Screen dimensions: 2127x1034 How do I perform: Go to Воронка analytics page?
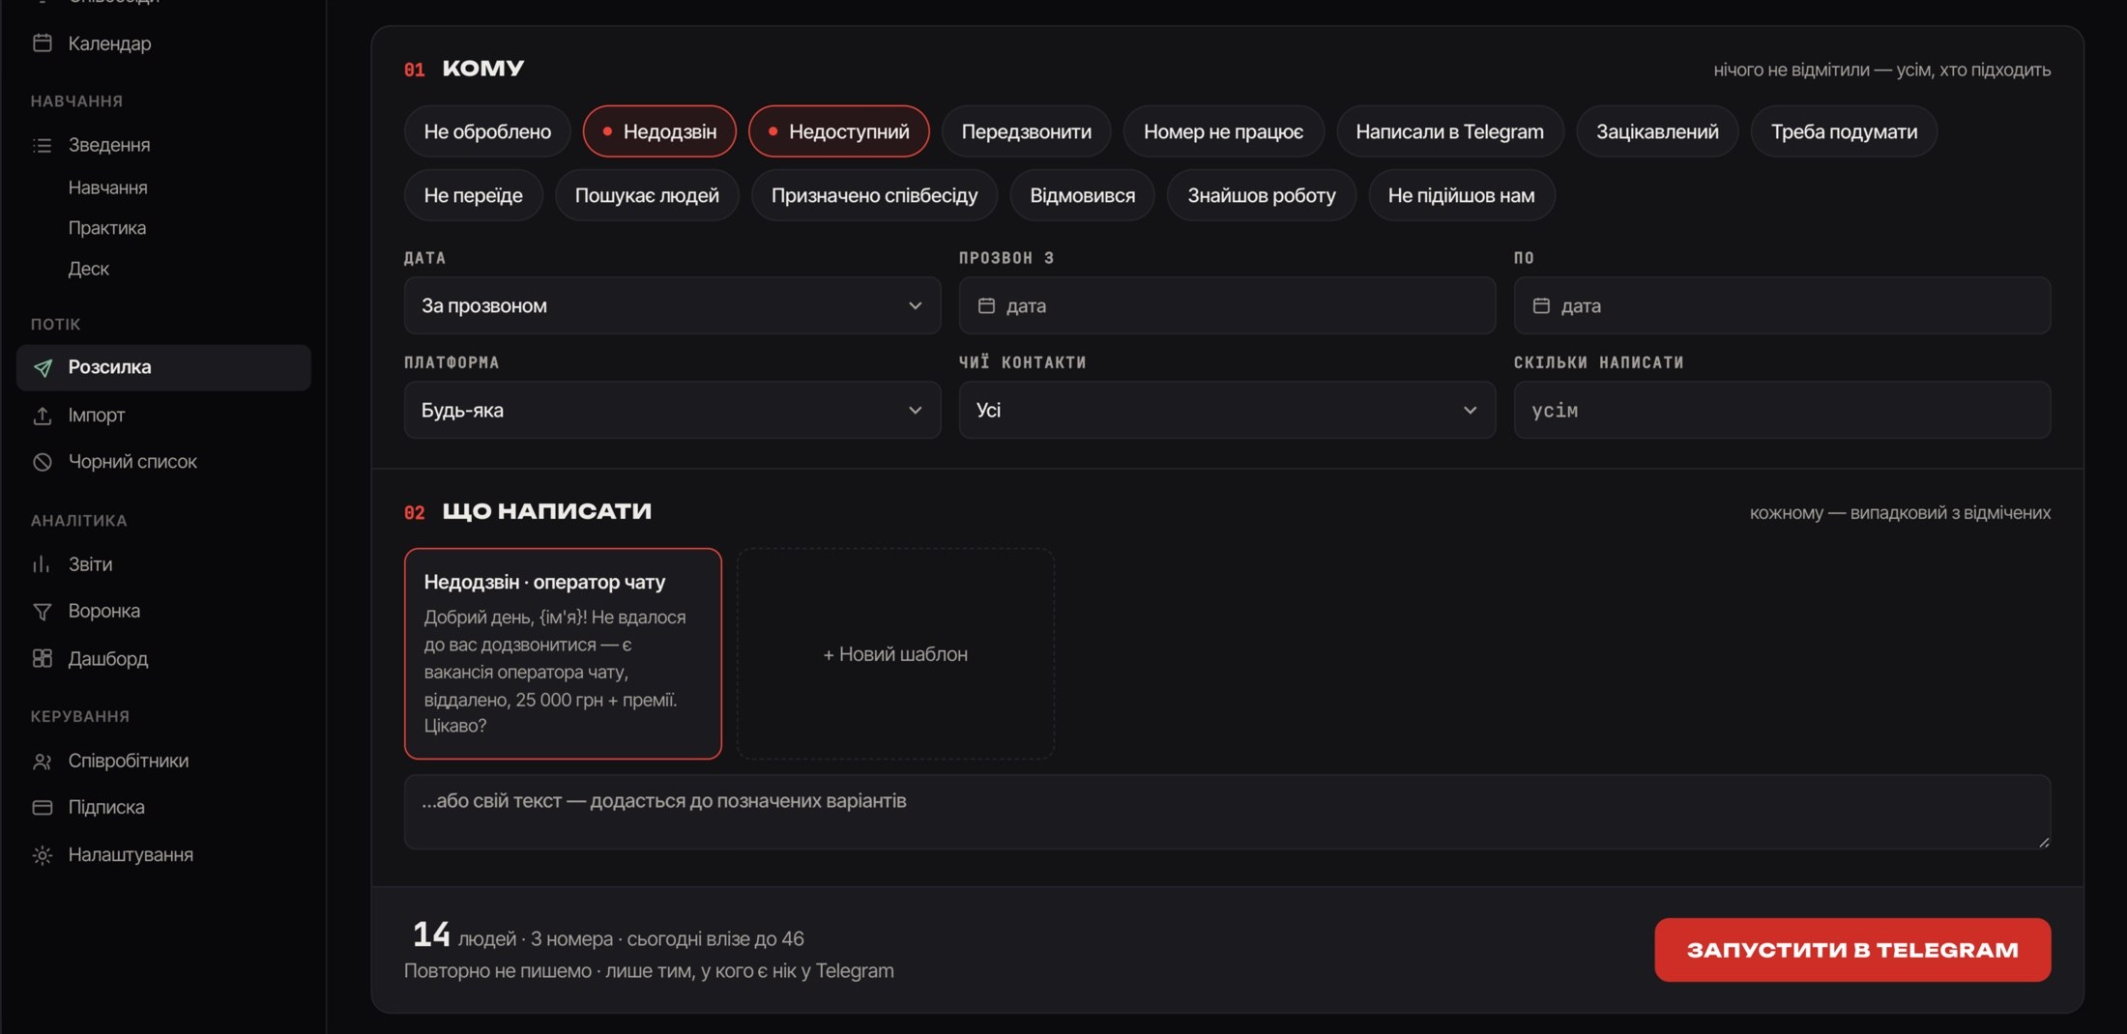tap(103, 612)
